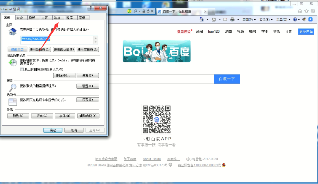Open tabs 设置(T) button
The image size is (318, 184).
click(x=88, y=100)
